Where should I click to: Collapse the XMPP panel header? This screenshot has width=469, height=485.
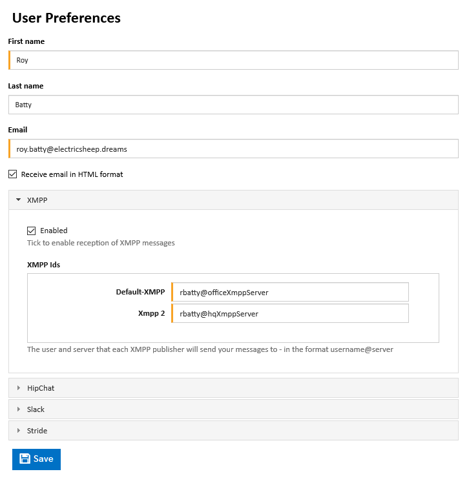[234, 200]
